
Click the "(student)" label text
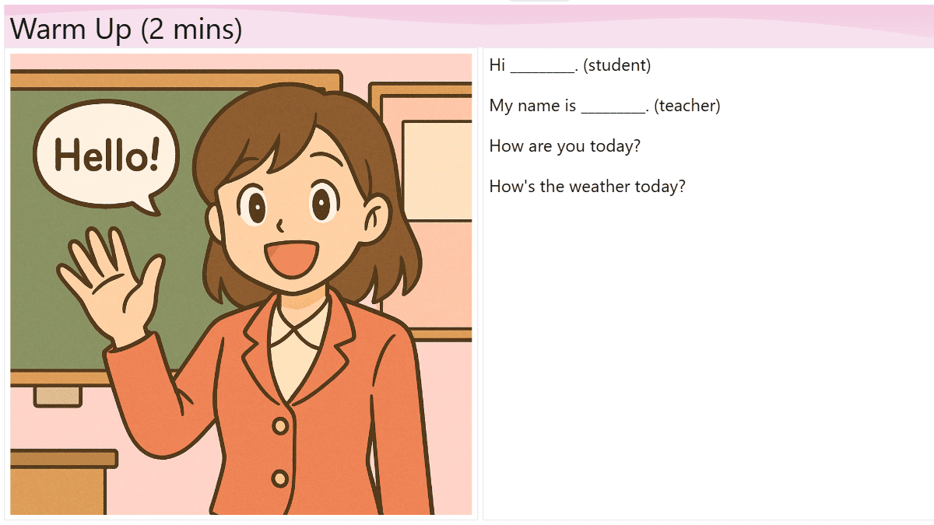pos(616,66)
